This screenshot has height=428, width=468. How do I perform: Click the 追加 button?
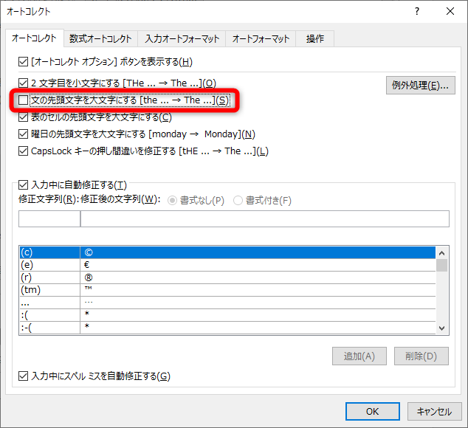coord(359,356)
